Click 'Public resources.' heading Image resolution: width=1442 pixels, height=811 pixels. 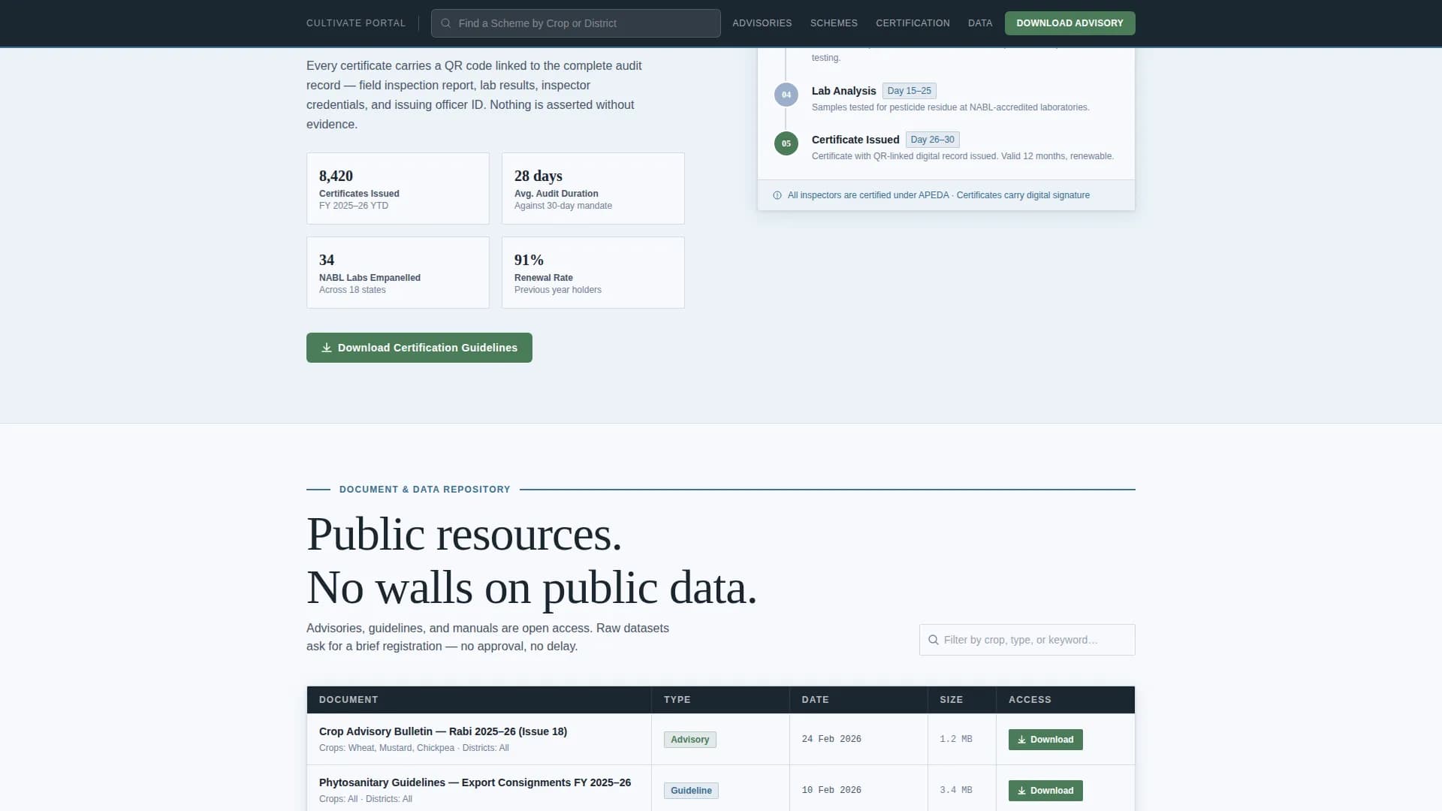464,535
